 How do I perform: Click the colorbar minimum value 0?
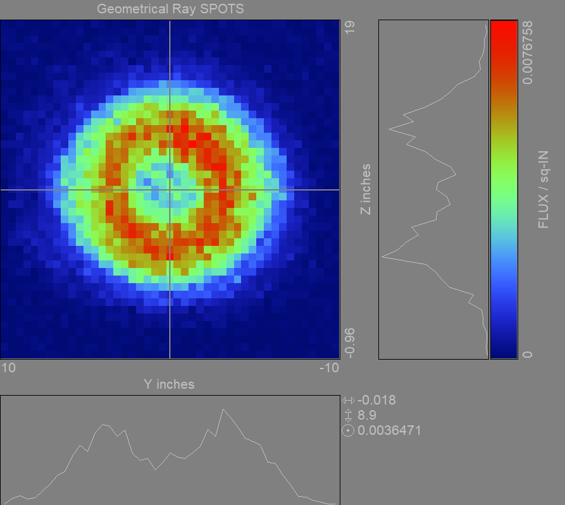click(527, 355)
